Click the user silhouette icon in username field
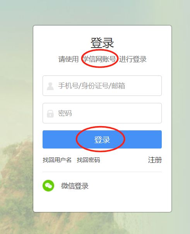This screenshot has width=190, height=234. pyautogui.click(x=50, y=86)
